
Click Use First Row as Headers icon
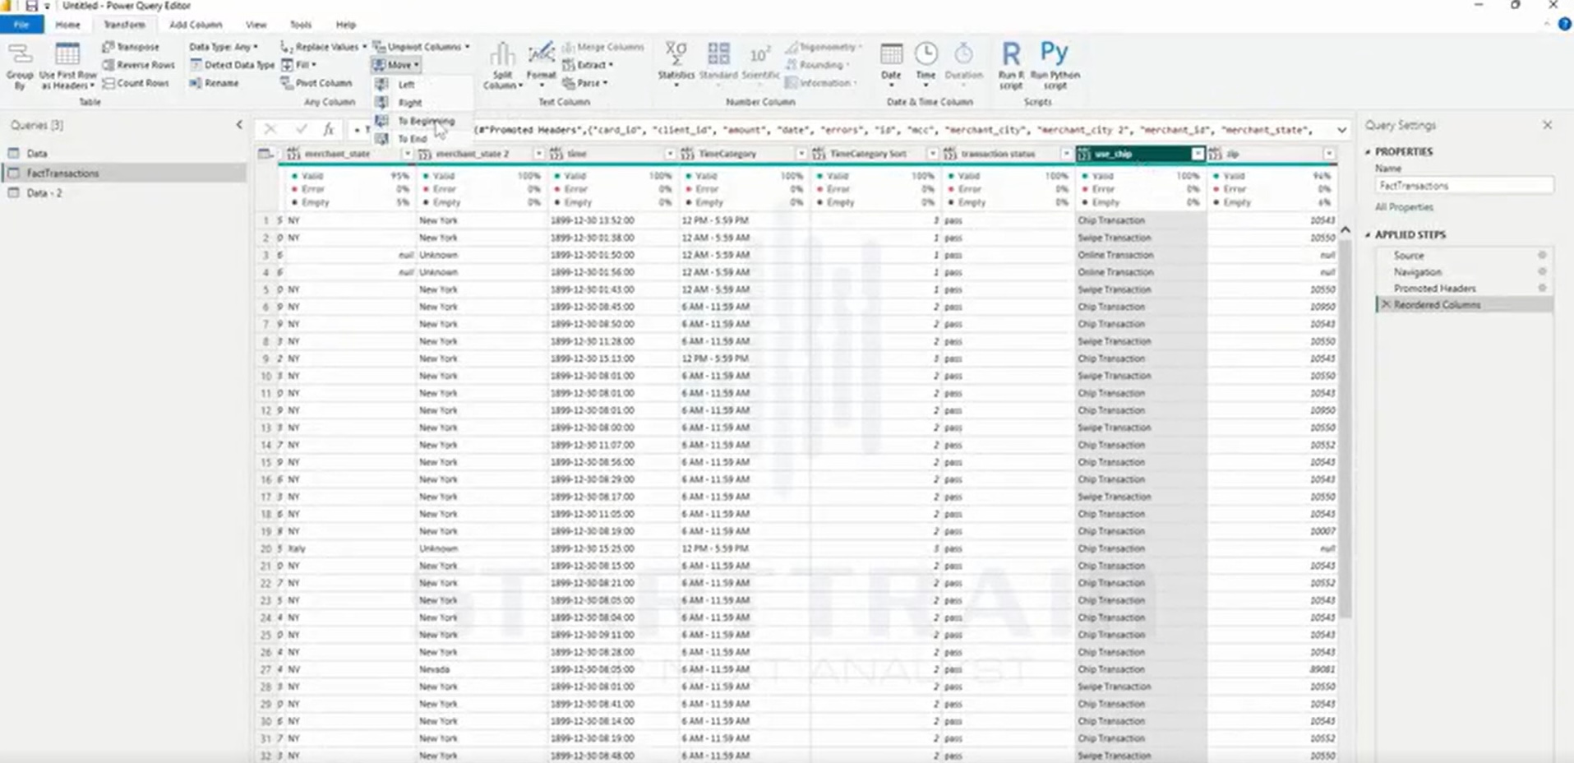point(67,65)
